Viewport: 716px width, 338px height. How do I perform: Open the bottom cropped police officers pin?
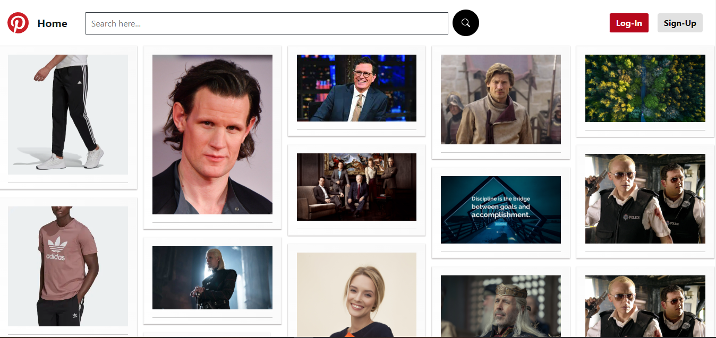[x=645, y=306]
